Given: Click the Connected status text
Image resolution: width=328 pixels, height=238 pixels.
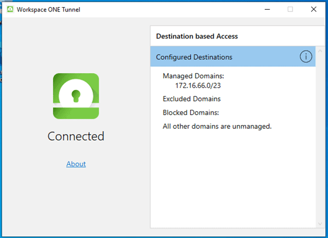Looking at the screenshot, I should click(76, 136).
